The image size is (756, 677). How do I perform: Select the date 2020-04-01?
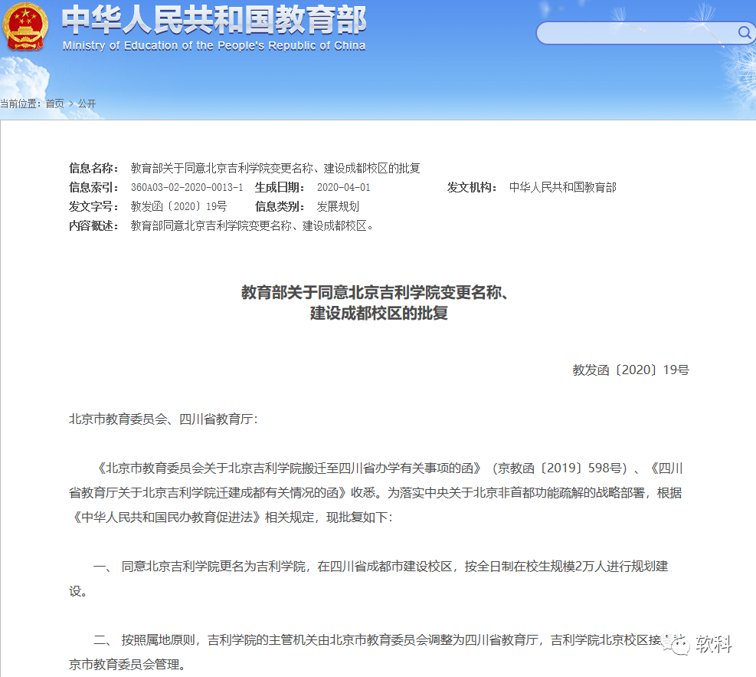coord(344,187)
